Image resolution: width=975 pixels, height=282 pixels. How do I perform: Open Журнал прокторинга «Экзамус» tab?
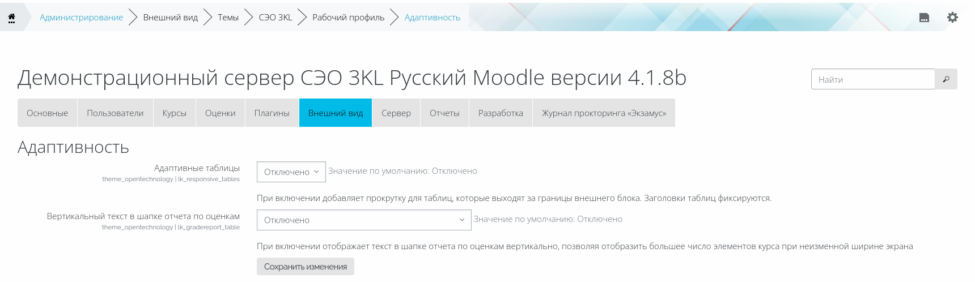tap(604, 113)
